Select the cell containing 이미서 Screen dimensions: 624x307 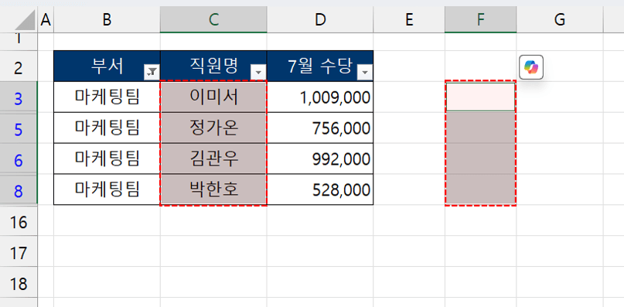click(x=213, y=97)
